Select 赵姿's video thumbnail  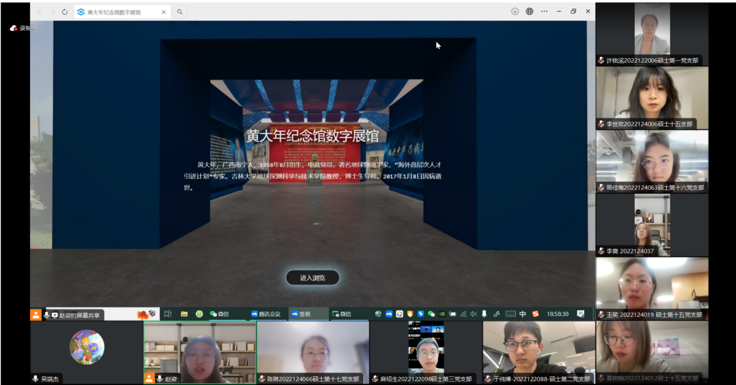click(x=199, y=352)
